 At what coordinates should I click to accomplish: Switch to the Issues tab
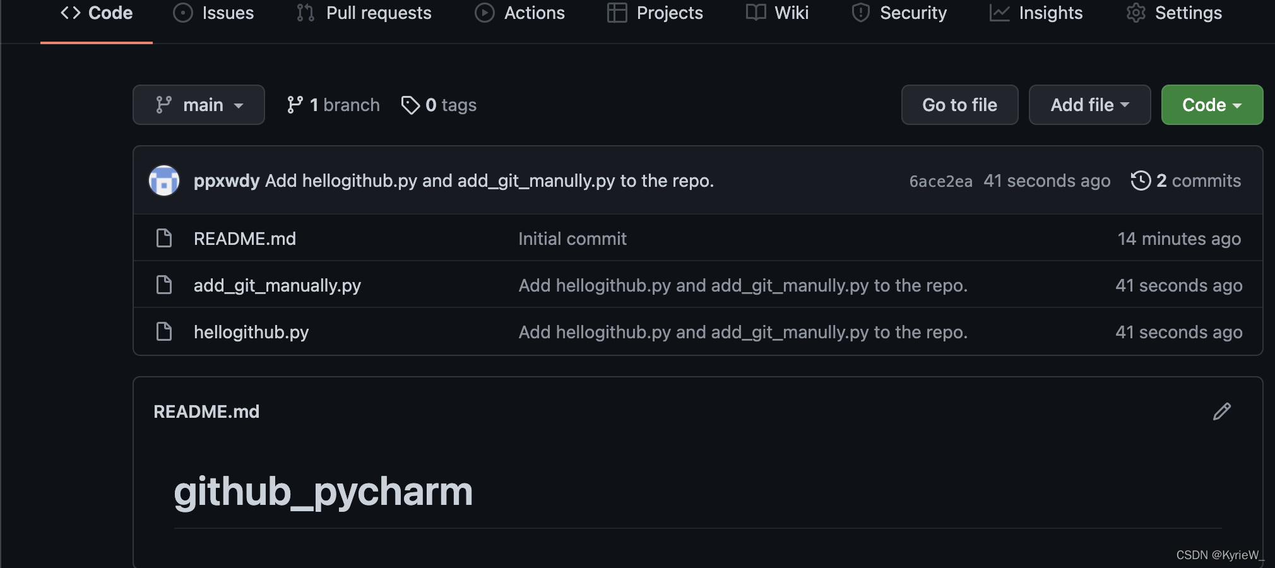pos(214,13)
